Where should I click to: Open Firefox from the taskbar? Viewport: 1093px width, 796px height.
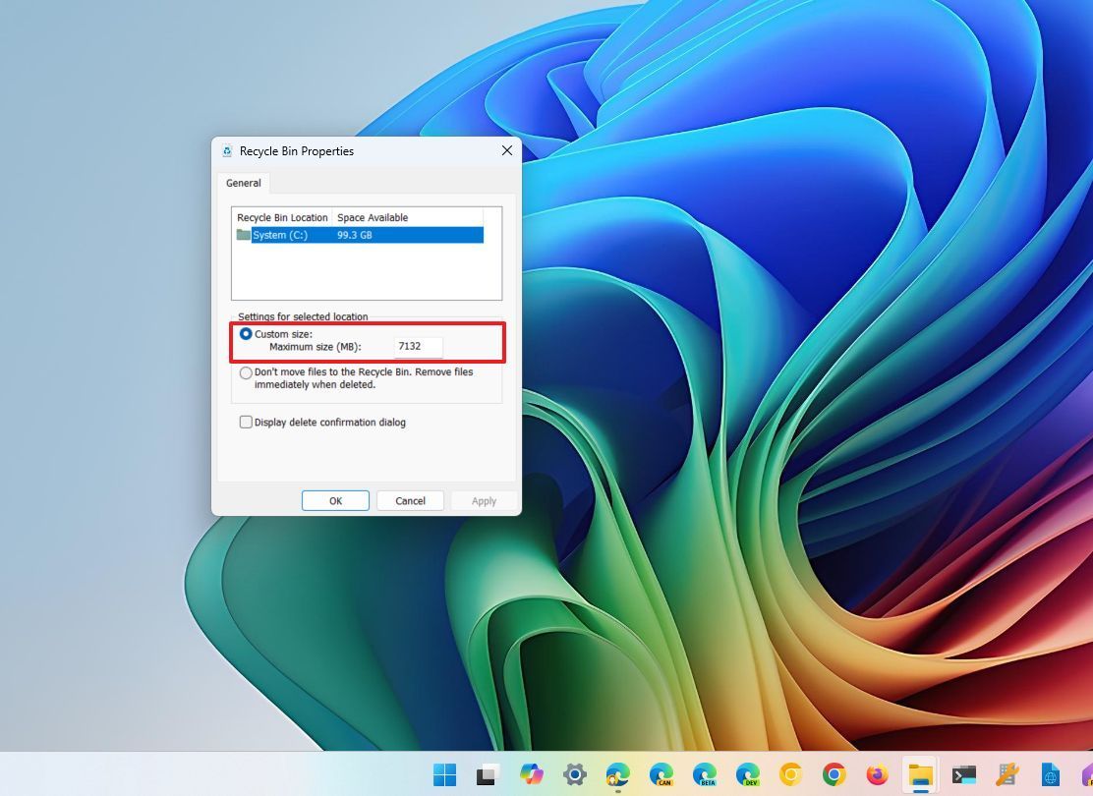click(x=877, y=775)
